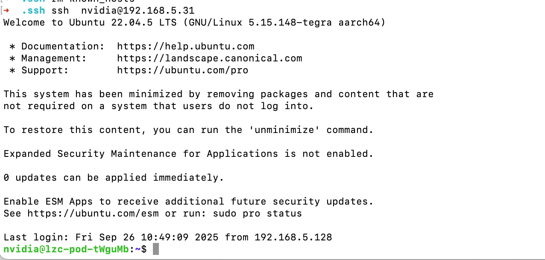Viewport: 545px width, 260px height.
Task: Click the login timestamp Fri Sep 26 10:49:09
Action: 132,237
